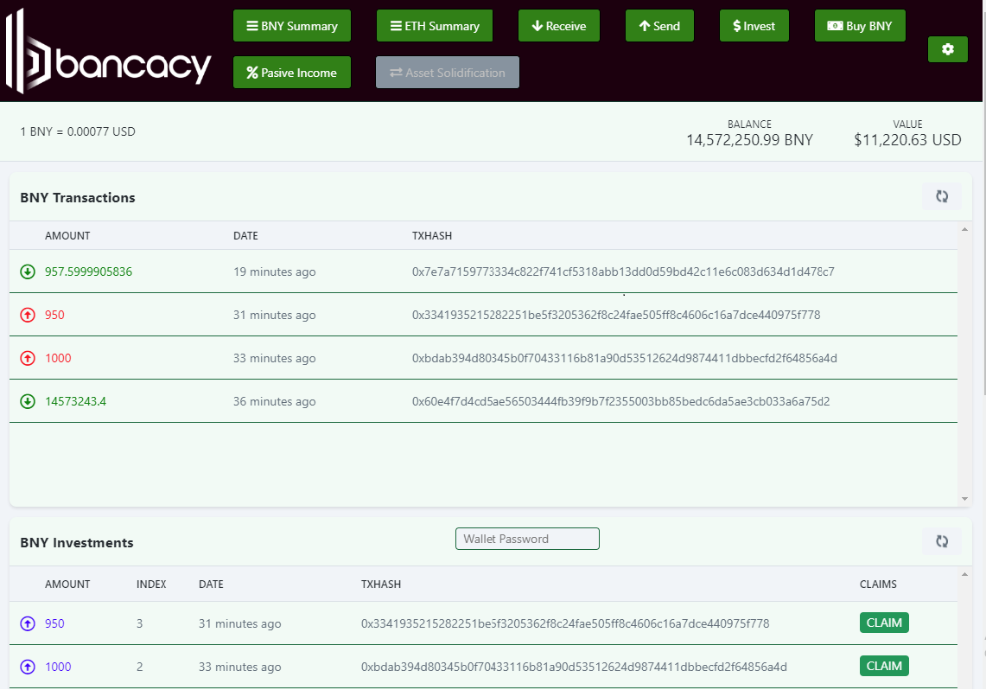Viewport: 986px width, 690px height.
Task: Refresh the BNY Transactions list
Action: click(x=941, y=196)
